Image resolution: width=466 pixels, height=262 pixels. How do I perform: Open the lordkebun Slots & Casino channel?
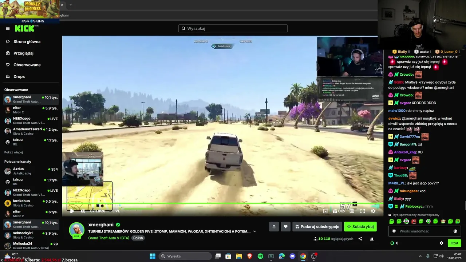point(31,203)
